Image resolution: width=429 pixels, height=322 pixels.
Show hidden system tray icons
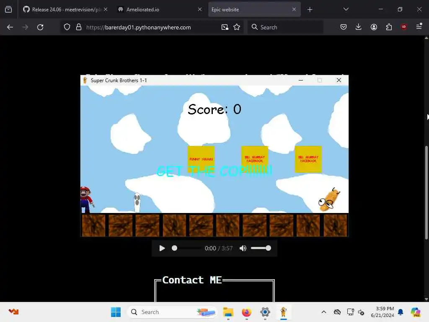324,312
